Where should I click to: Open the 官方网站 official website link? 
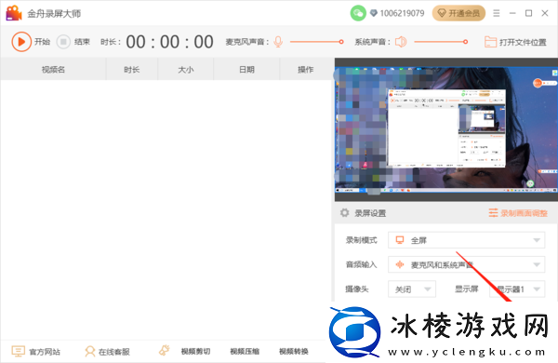coord(35,352)
